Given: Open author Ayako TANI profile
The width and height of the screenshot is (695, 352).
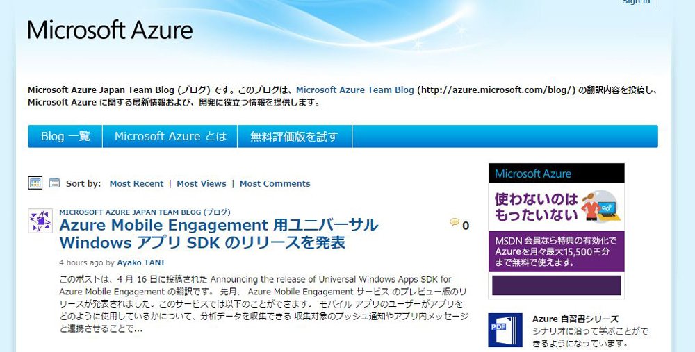Looking at the screenshot, I should (x=140, y=262).
